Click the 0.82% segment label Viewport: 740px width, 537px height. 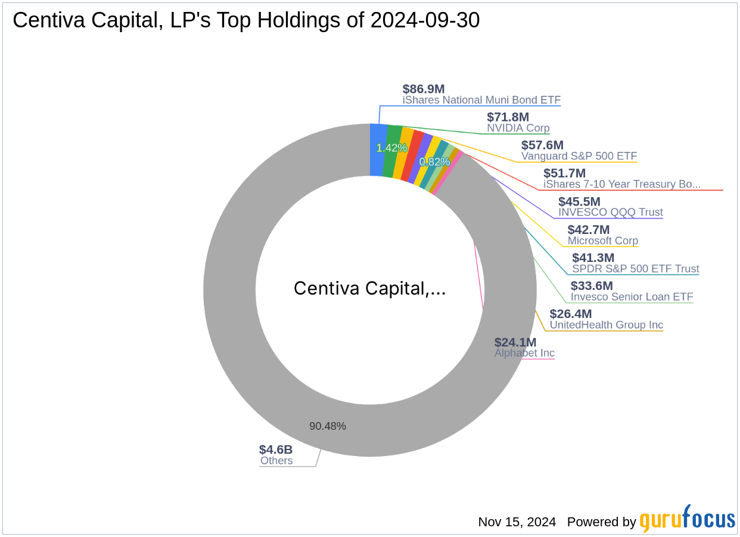point(434,161)
